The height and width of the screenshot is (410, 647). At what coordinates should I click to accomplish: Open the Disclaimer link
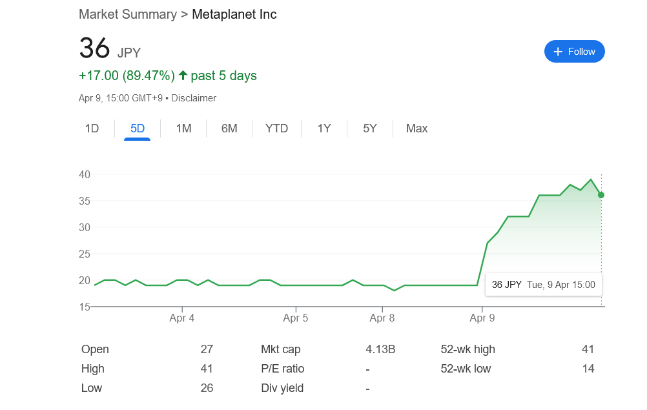tap(194, 98)
